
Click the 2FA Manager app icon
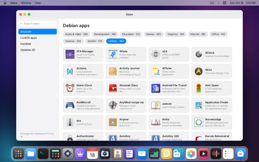(70, 54)
